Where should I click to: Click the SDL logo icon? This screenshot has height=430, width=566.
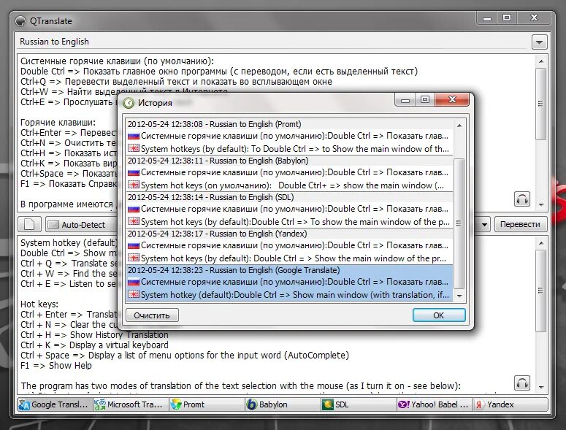[x=327, y=404]
